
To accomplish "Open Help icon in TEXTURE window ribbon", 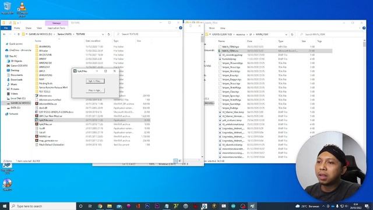I will pyautogui.click(x=181, y=28).
